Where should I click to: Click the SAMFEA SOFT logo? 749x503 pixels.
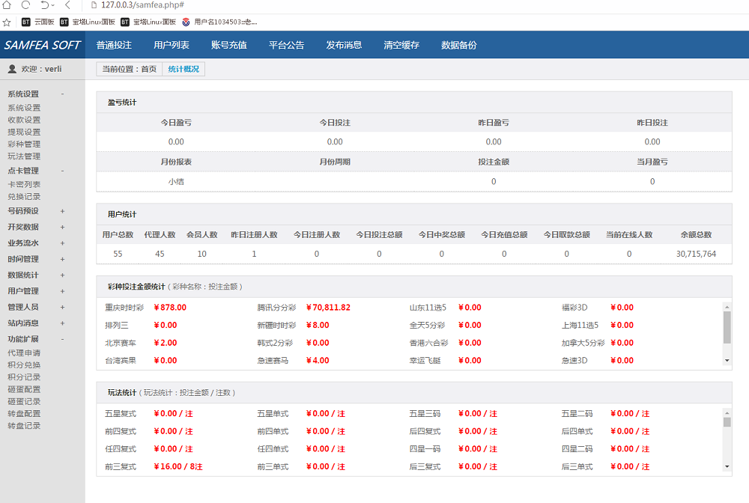[x=41, y=45]
